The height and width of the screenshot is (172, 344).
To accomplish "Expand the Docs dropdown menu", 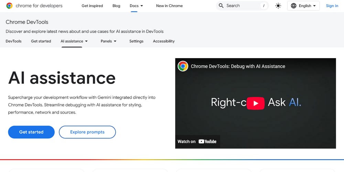I will click(x=136, y=6).
